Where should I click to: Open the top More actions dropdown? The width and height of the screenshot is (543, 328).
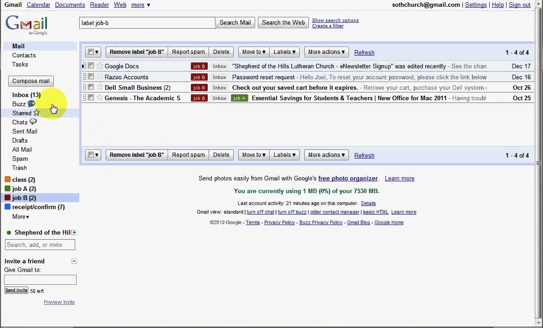(326, 52)
